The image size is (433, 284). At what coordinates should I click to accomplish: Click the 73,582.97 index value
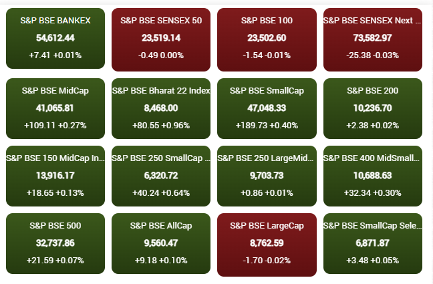[372, 39]
